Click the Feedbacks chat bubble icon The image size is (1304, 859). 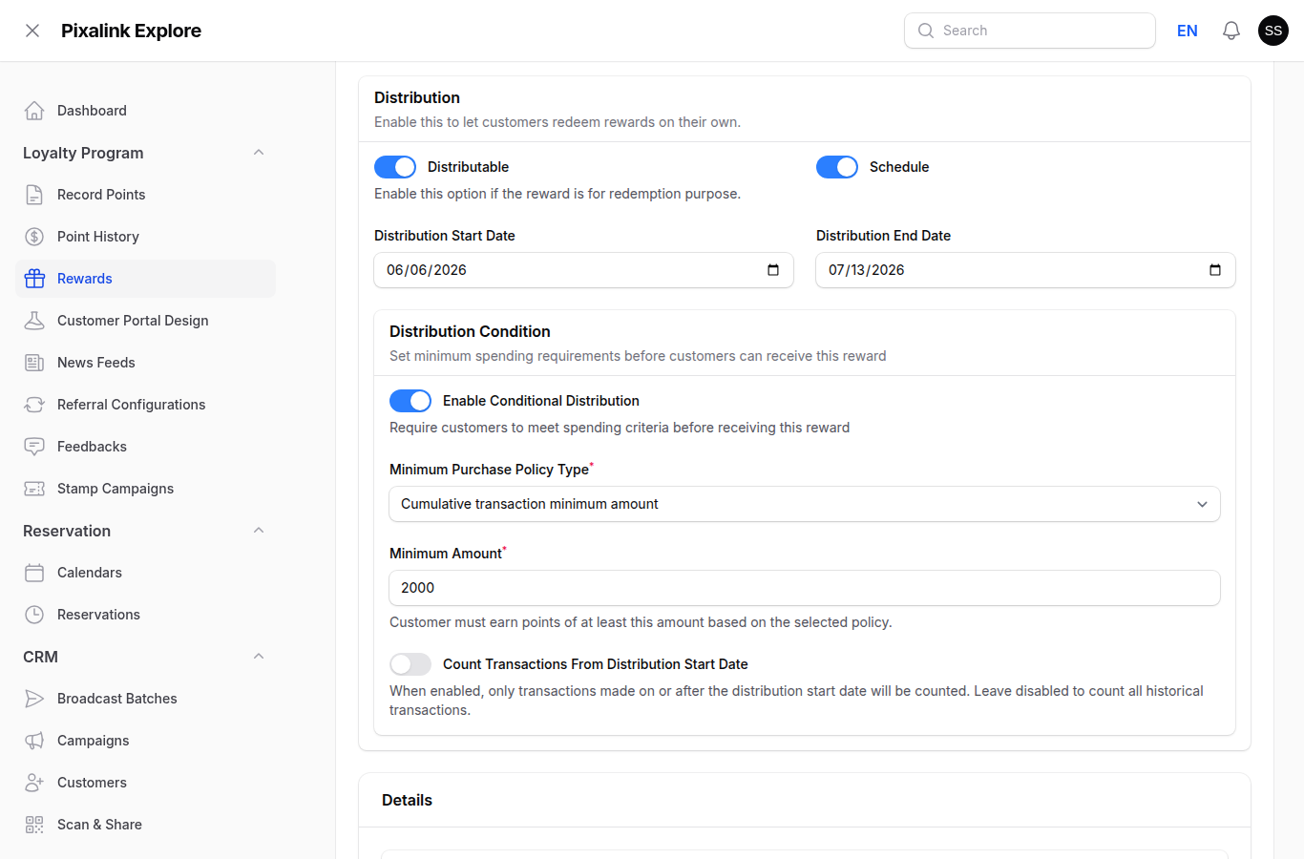pos(34,447)
